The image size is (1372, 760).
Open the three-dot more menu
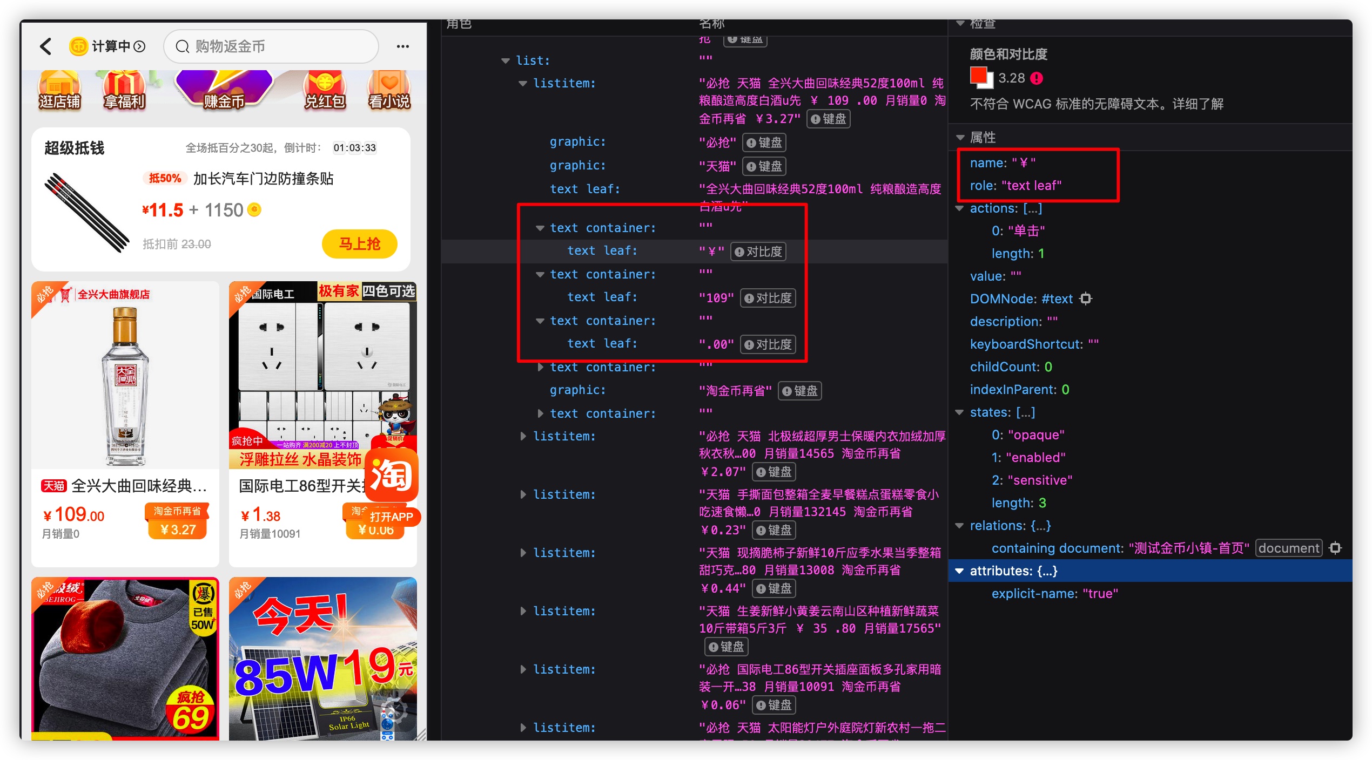[402, 46]
